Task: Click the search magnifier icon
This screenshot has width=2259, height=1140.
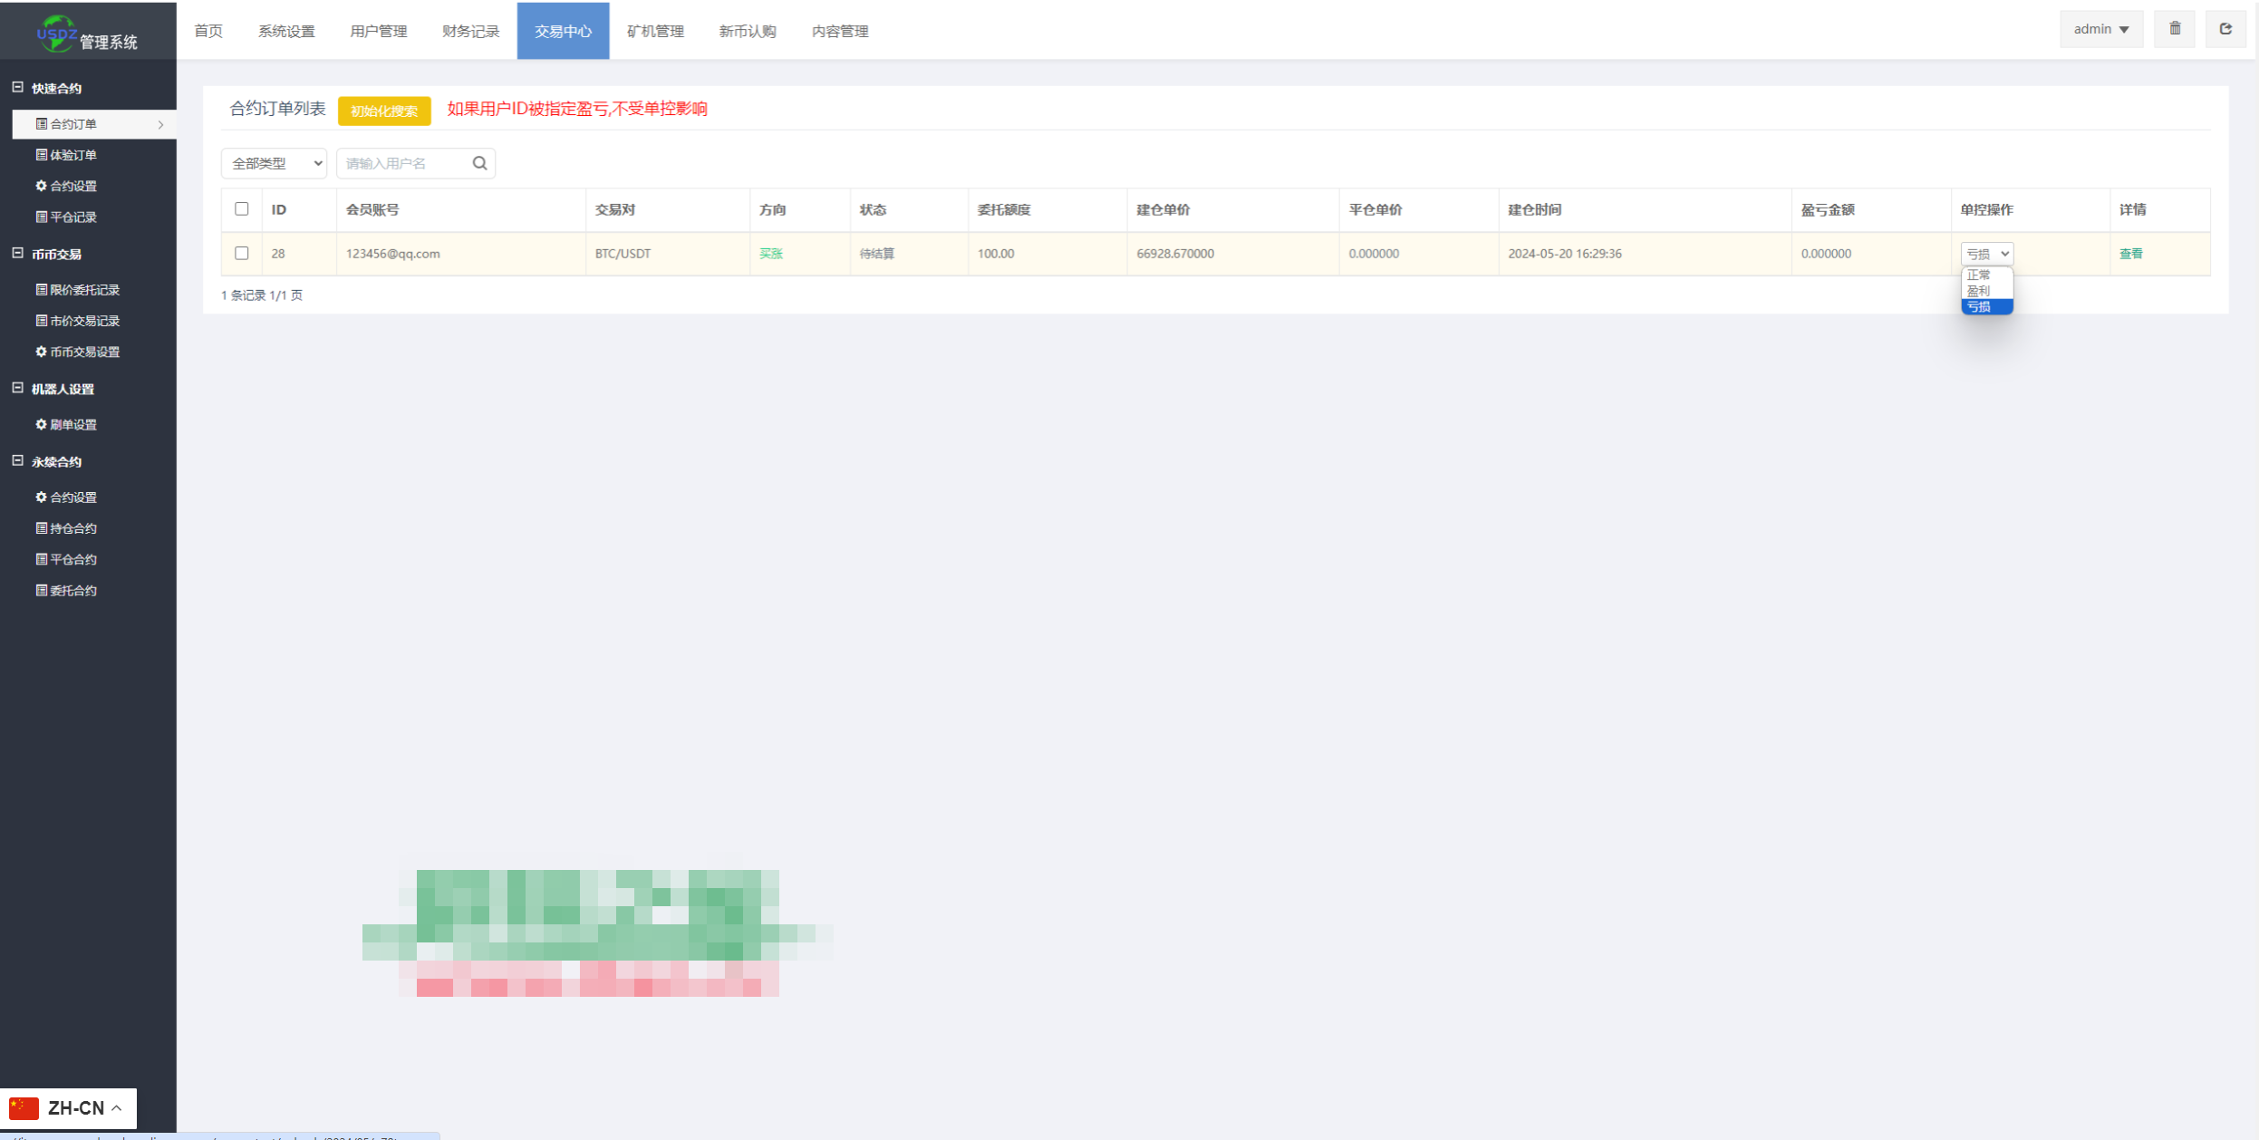Action: [x=479, y=163]
